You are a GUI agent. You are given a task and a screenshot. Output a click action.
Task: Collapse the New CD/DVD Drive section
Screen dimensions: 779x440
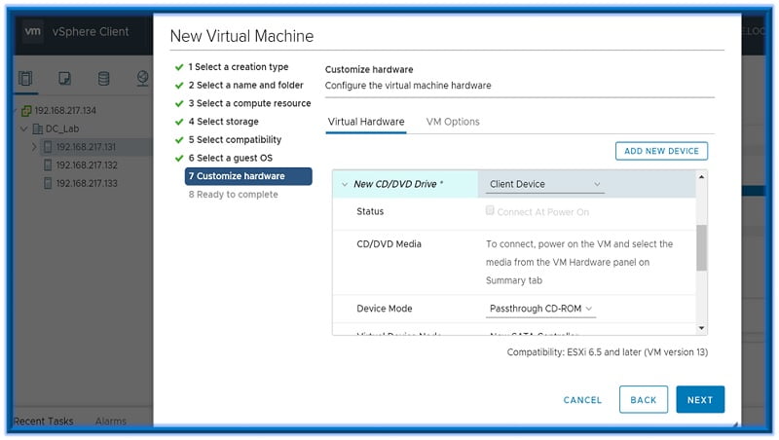tap(344, 184)
